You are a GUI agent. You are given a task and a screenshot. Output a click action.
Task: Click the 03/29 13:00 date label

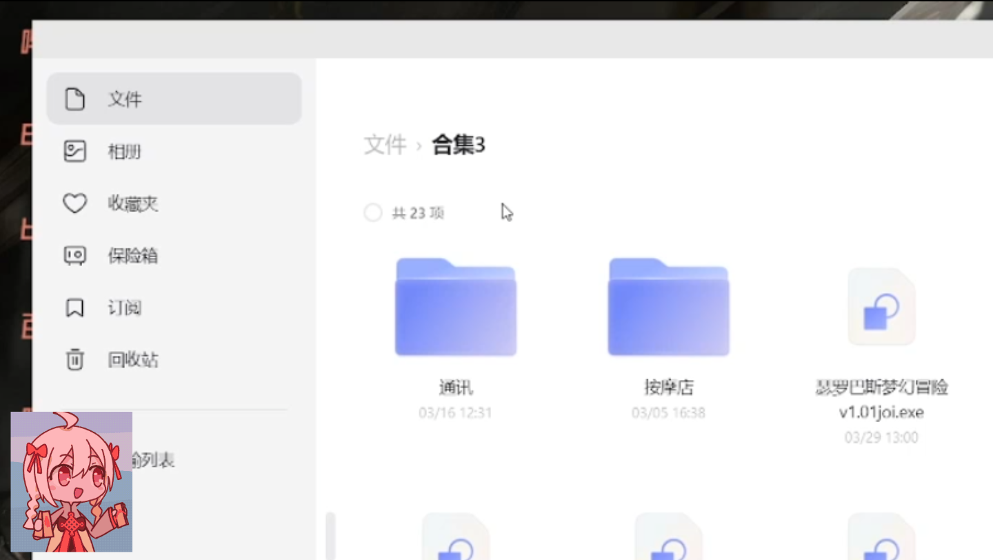881,438
